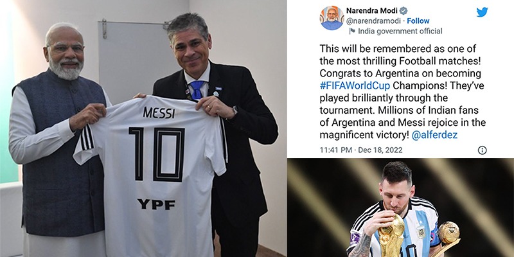Click the golden World Cup trophy
Viewport: 514px width, 257px height.
(392, 235)
